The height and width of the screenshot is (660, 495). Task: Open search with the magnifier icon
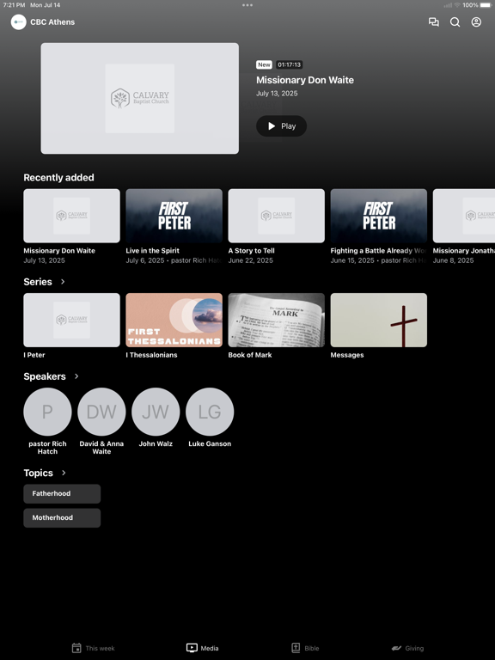(x=455, y=21)
